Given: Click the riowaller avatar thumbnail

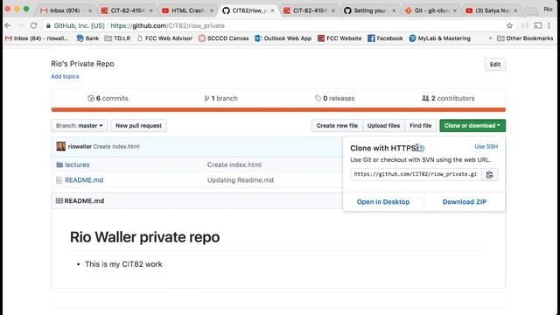Looking at the screenshot, I should (61, 146).
